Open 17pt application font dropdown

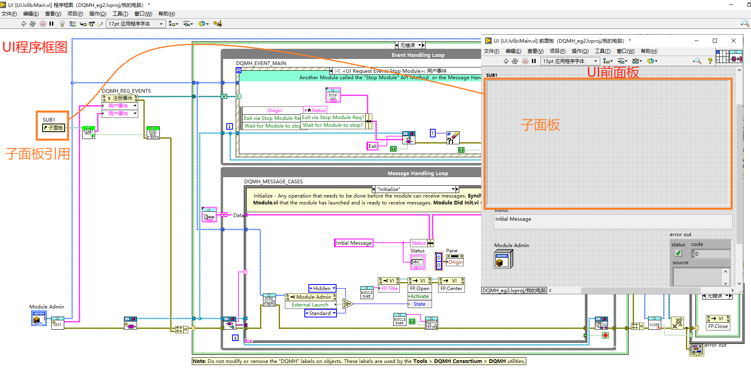click(136, 24)
